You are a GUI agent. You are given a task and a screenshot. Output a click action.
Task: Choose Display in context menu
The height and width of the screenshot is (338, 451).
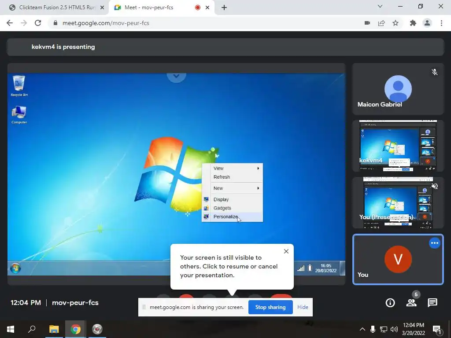pyautogui.click(x=233, y=199)
